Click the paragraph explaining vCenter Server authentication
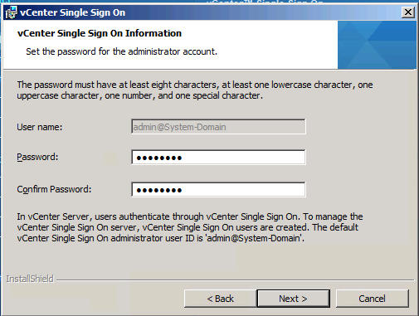 click(x=190, y=227)
